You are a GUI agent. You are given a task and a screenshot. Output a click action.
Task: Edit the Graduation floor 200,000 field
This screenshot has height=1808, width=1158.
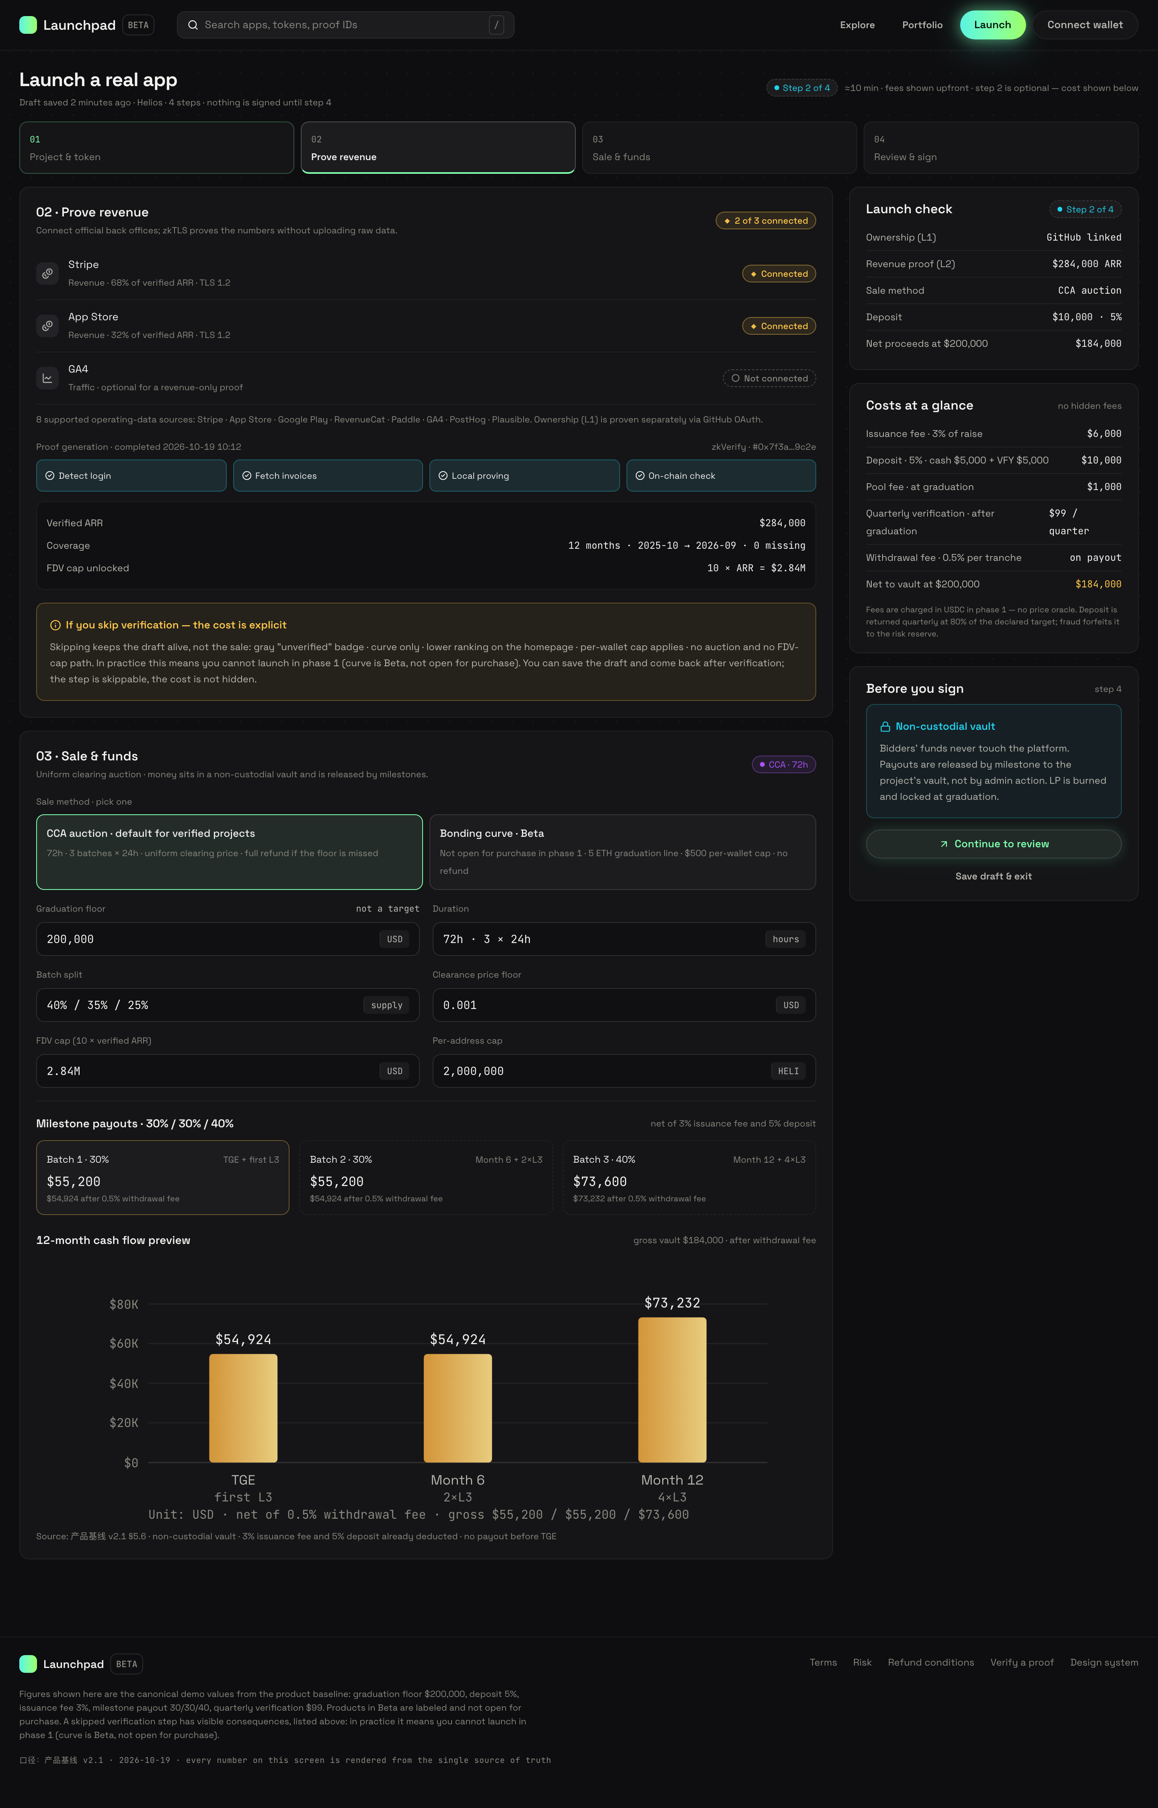coord(228,939)
